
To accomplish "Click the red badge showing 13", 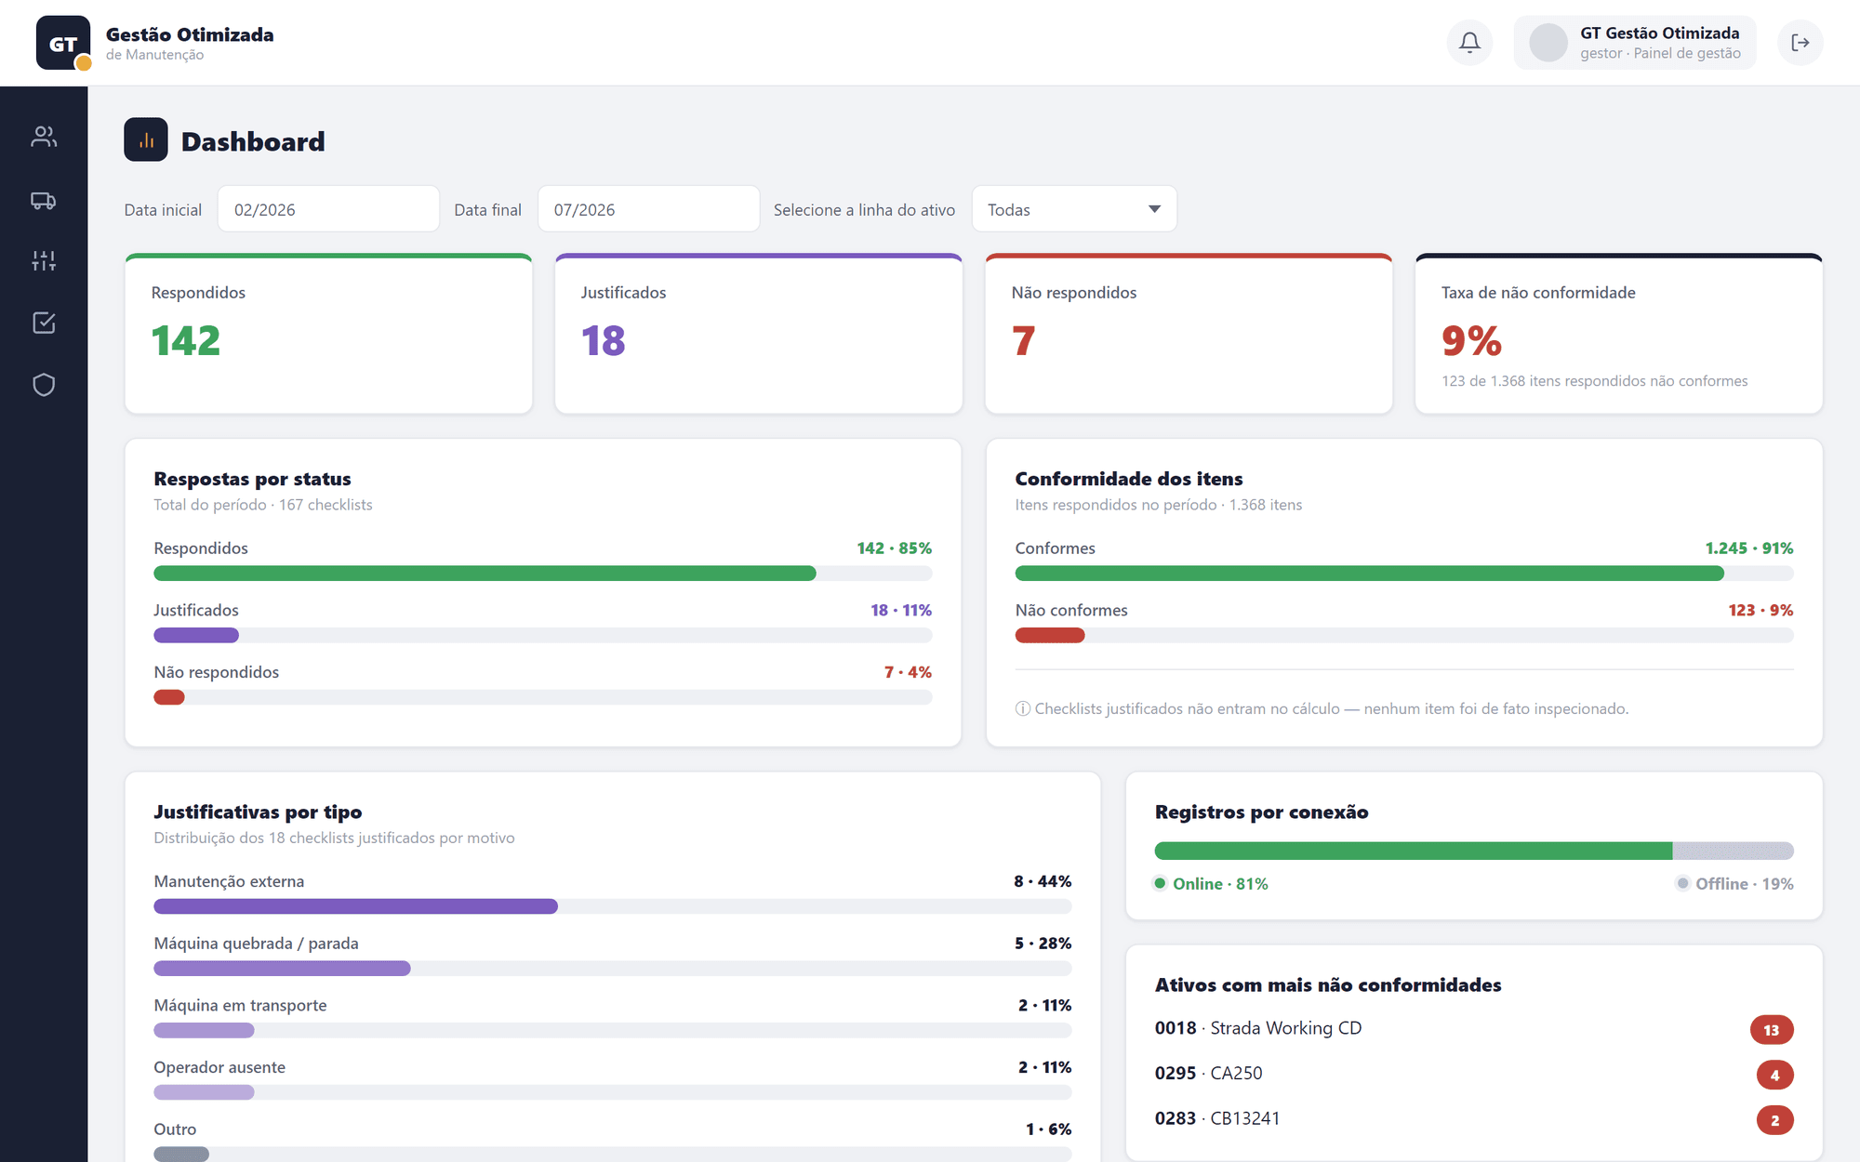I will [1772, 1030].
